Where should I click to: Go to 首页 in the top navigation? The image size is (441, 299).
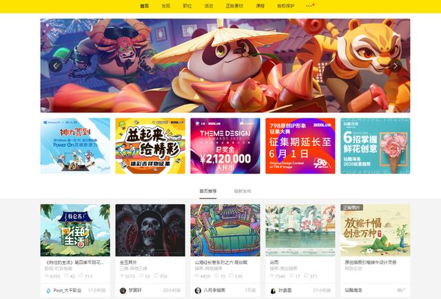click(144, 6)
